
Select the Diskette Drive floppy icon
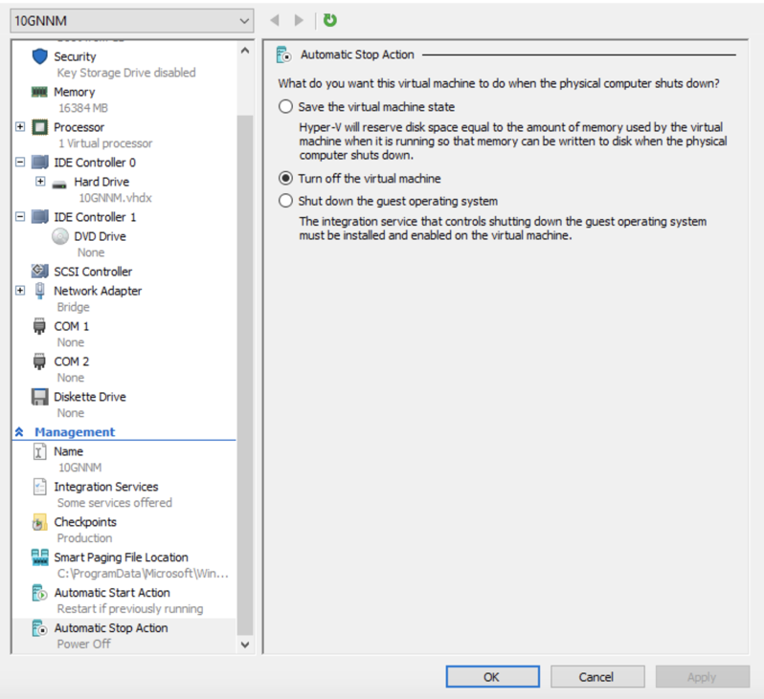coord(39,397)
